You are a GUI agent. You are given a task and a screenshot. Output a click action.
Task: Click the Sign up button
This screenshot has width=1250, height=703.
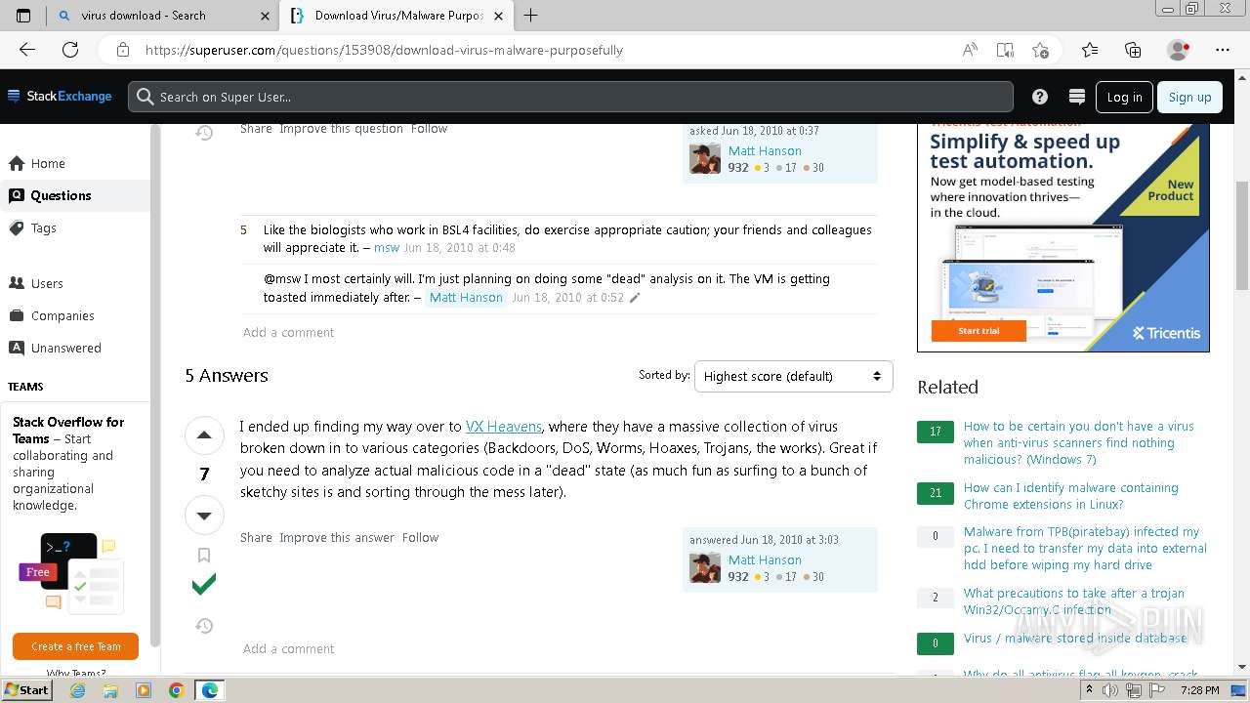point(1189,97)
